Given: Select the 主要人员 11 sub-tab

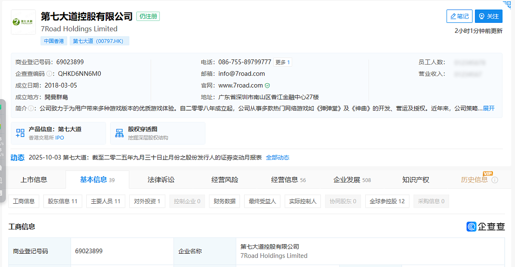Looking at the screenshot, I should (105, 201).
